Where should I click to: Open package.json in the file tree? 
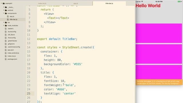[x=12, y=59]
